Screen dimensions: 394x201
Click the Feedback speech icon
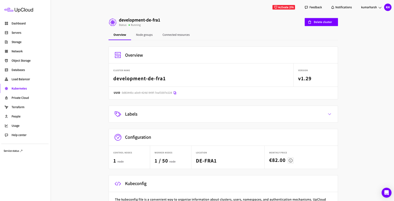click(306, 7)
